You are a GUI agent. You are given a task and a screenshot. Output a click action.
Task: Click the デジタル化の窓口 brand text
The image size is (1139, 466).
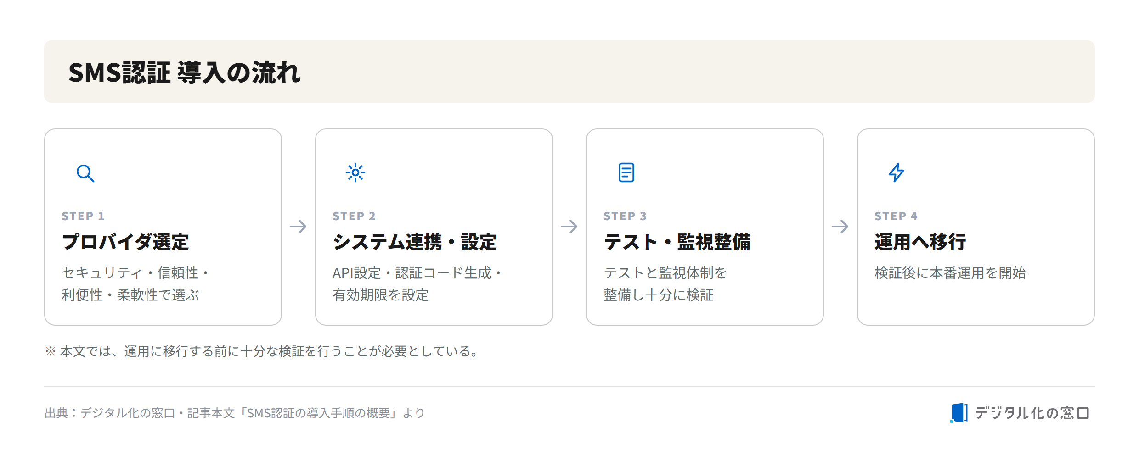(1032, 413)
